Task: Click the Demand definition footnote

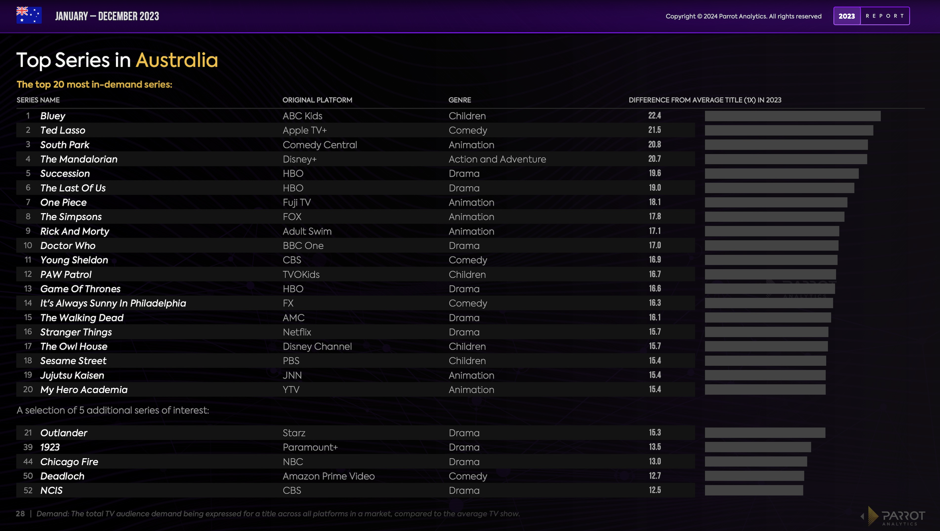Action: click(x=278, y=514)
